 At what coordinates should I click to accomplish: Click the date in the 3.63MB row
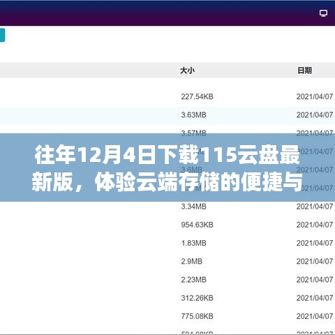(315, 115)
